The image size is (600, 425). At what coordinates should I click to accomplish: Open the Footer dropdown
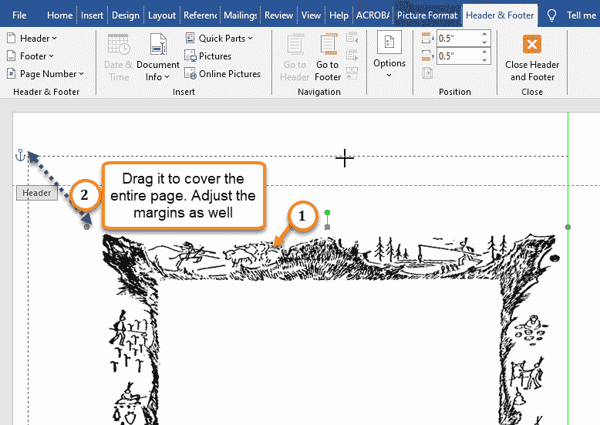coord(30,56)
